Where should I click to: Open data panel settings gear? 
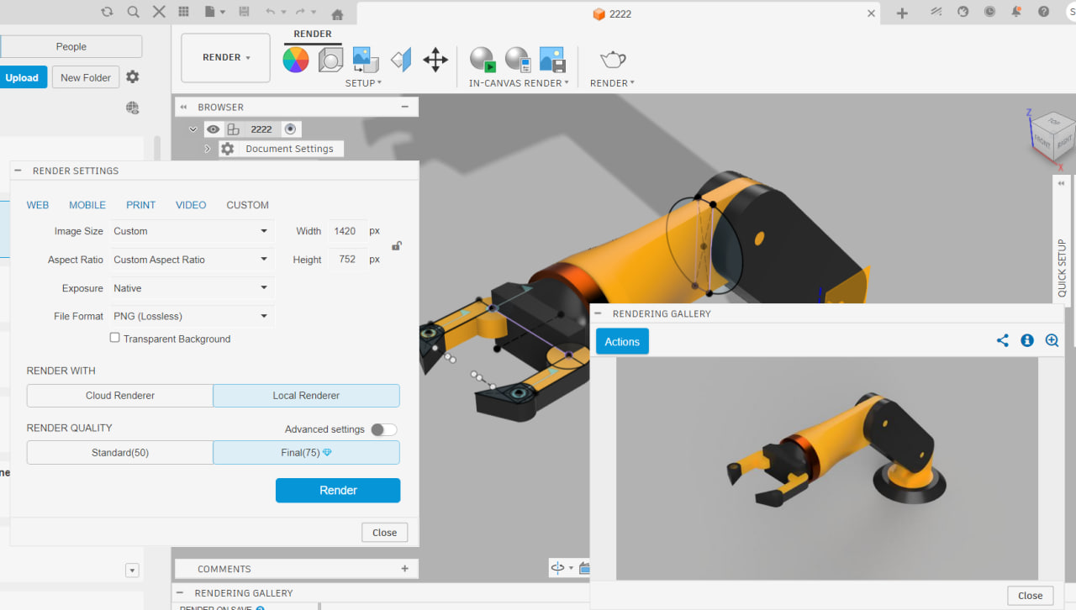(x=132, y=77)
